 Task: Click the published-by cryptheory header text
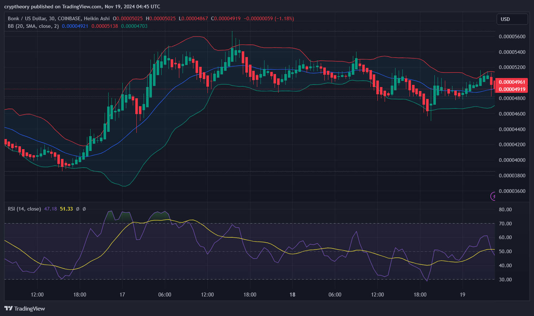point(82,7)
